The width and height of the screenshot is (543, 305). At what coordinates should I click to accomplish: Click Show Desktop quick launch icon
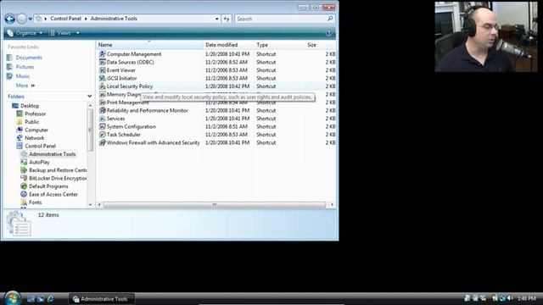[x=31, y=299]
